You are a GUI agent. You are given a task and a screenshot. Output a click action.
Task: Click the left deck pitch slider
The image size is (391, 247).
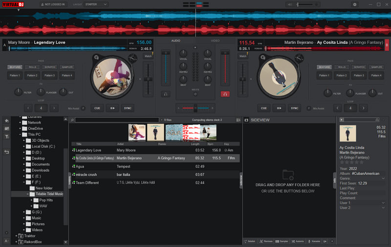148,79
